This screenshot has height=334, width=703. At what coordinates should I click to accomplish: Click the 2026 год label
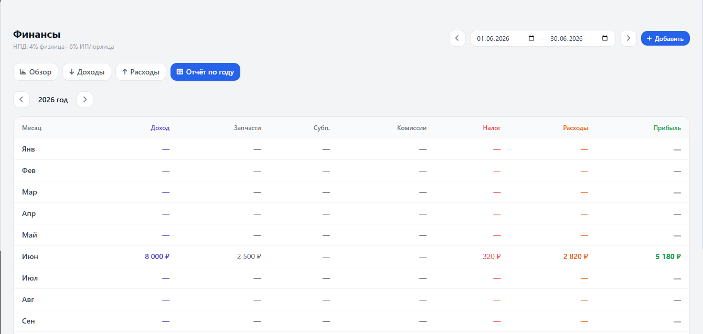click(53, 100)
